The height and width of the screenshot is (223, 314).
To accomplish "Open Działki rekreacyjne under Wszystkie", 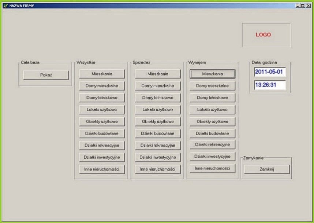I will (102, 145).
